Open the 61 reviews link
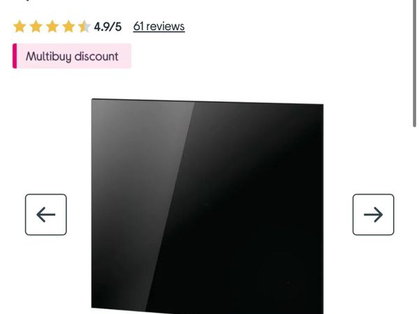Viewport: 419px width, 314px height. 159,27
